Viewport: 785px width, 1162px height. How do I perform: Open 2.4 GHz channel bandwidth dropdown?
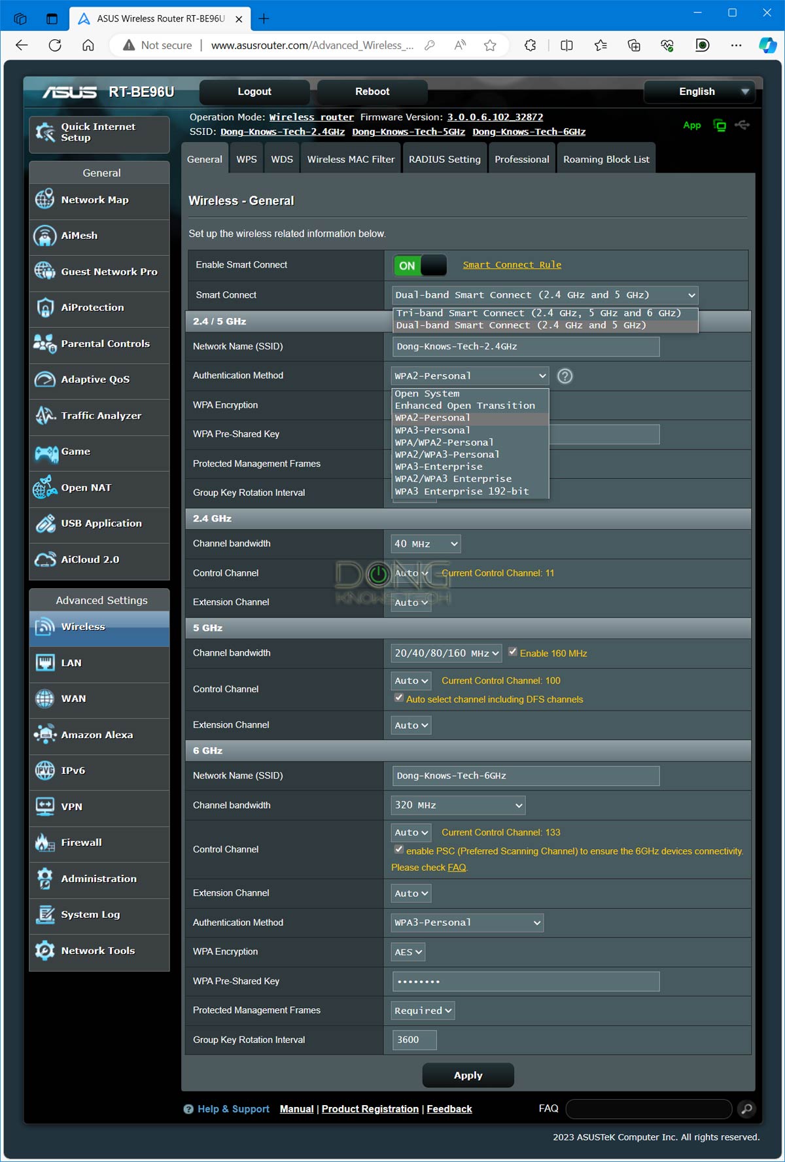(x=426, y=544)
